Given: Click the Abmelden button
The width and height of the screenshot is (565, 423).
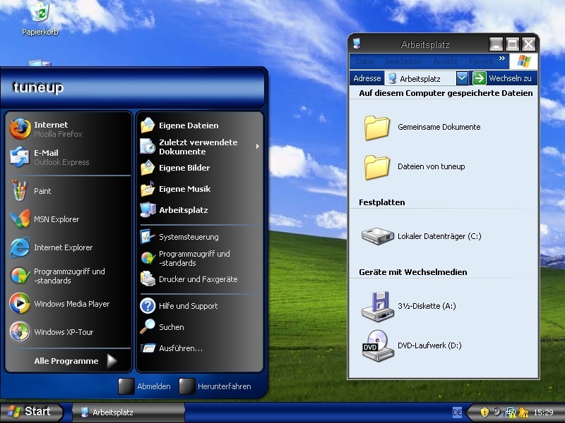Looking at the screenshot, I should point(145,386).
